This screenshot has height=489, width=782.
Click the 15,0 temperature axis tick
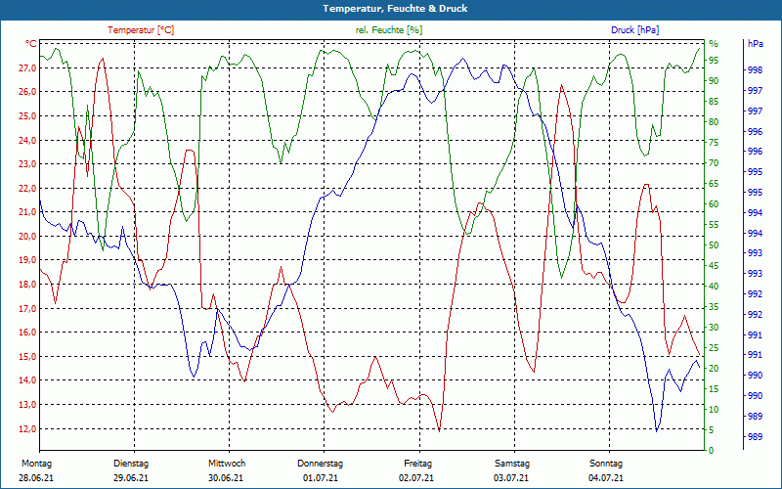point(27,356)
